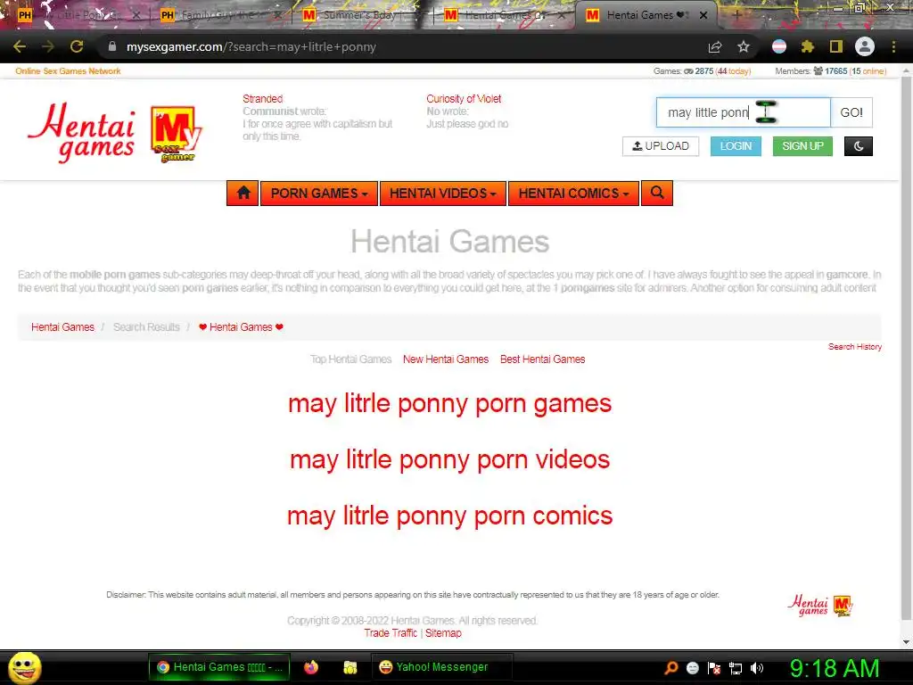Open the Stranded comment link
The image size is (913, 685).
tap(263, 99)
